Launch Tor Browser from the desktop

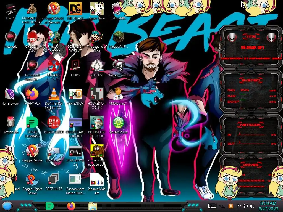11,97
